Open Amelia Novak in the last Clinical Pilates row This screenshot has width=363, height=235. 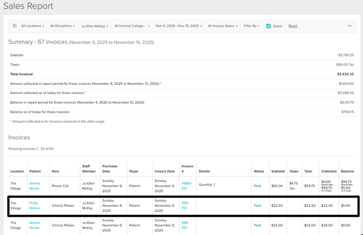pos(35,225)
